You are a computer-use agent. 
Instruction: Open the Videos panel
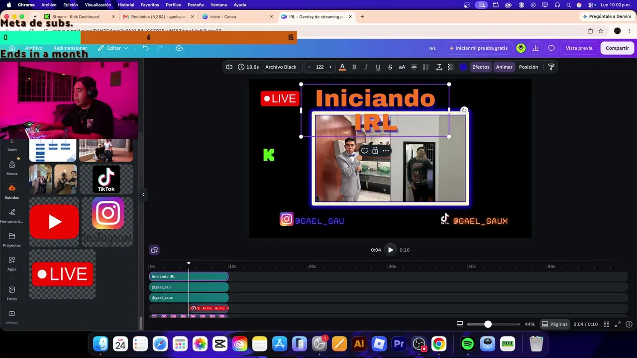click(x=12, y=317)
